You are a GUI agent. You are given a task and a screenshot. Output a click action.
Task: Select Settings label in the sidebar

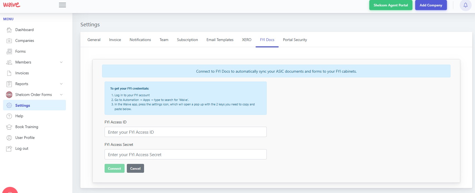tap(23, 105)
